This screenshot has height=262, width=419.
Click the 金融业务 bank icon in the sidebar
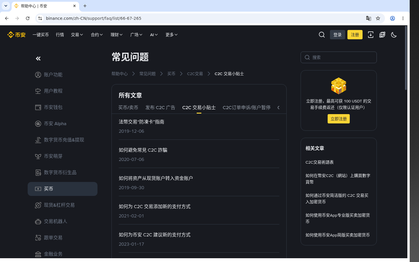click(x=38, y=254)
